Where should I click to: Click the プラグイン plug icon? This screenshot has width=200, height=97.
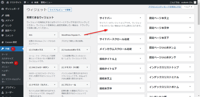[x=2, y=87]
